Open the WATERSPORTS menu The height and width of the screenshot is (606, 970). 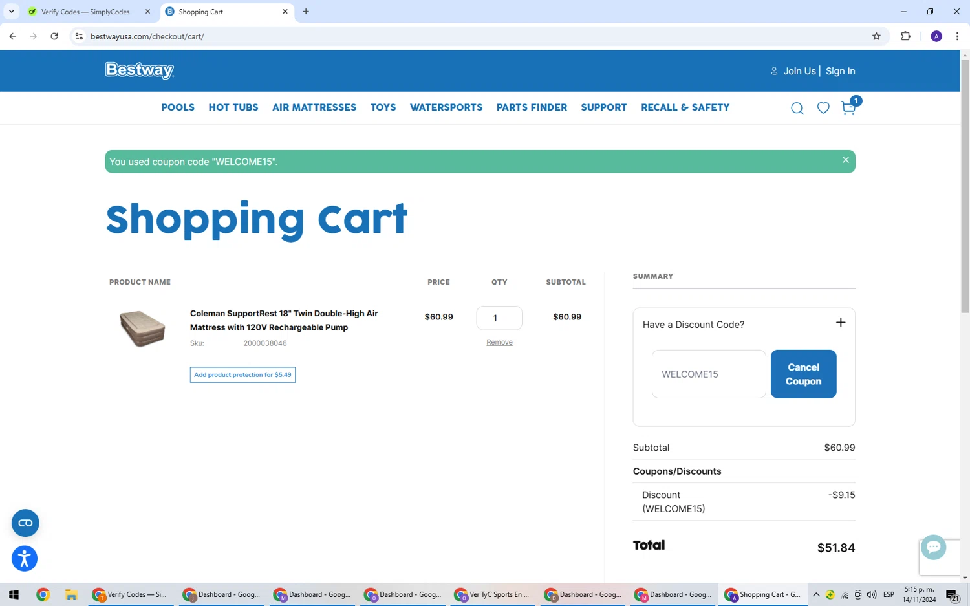point(446,107)
